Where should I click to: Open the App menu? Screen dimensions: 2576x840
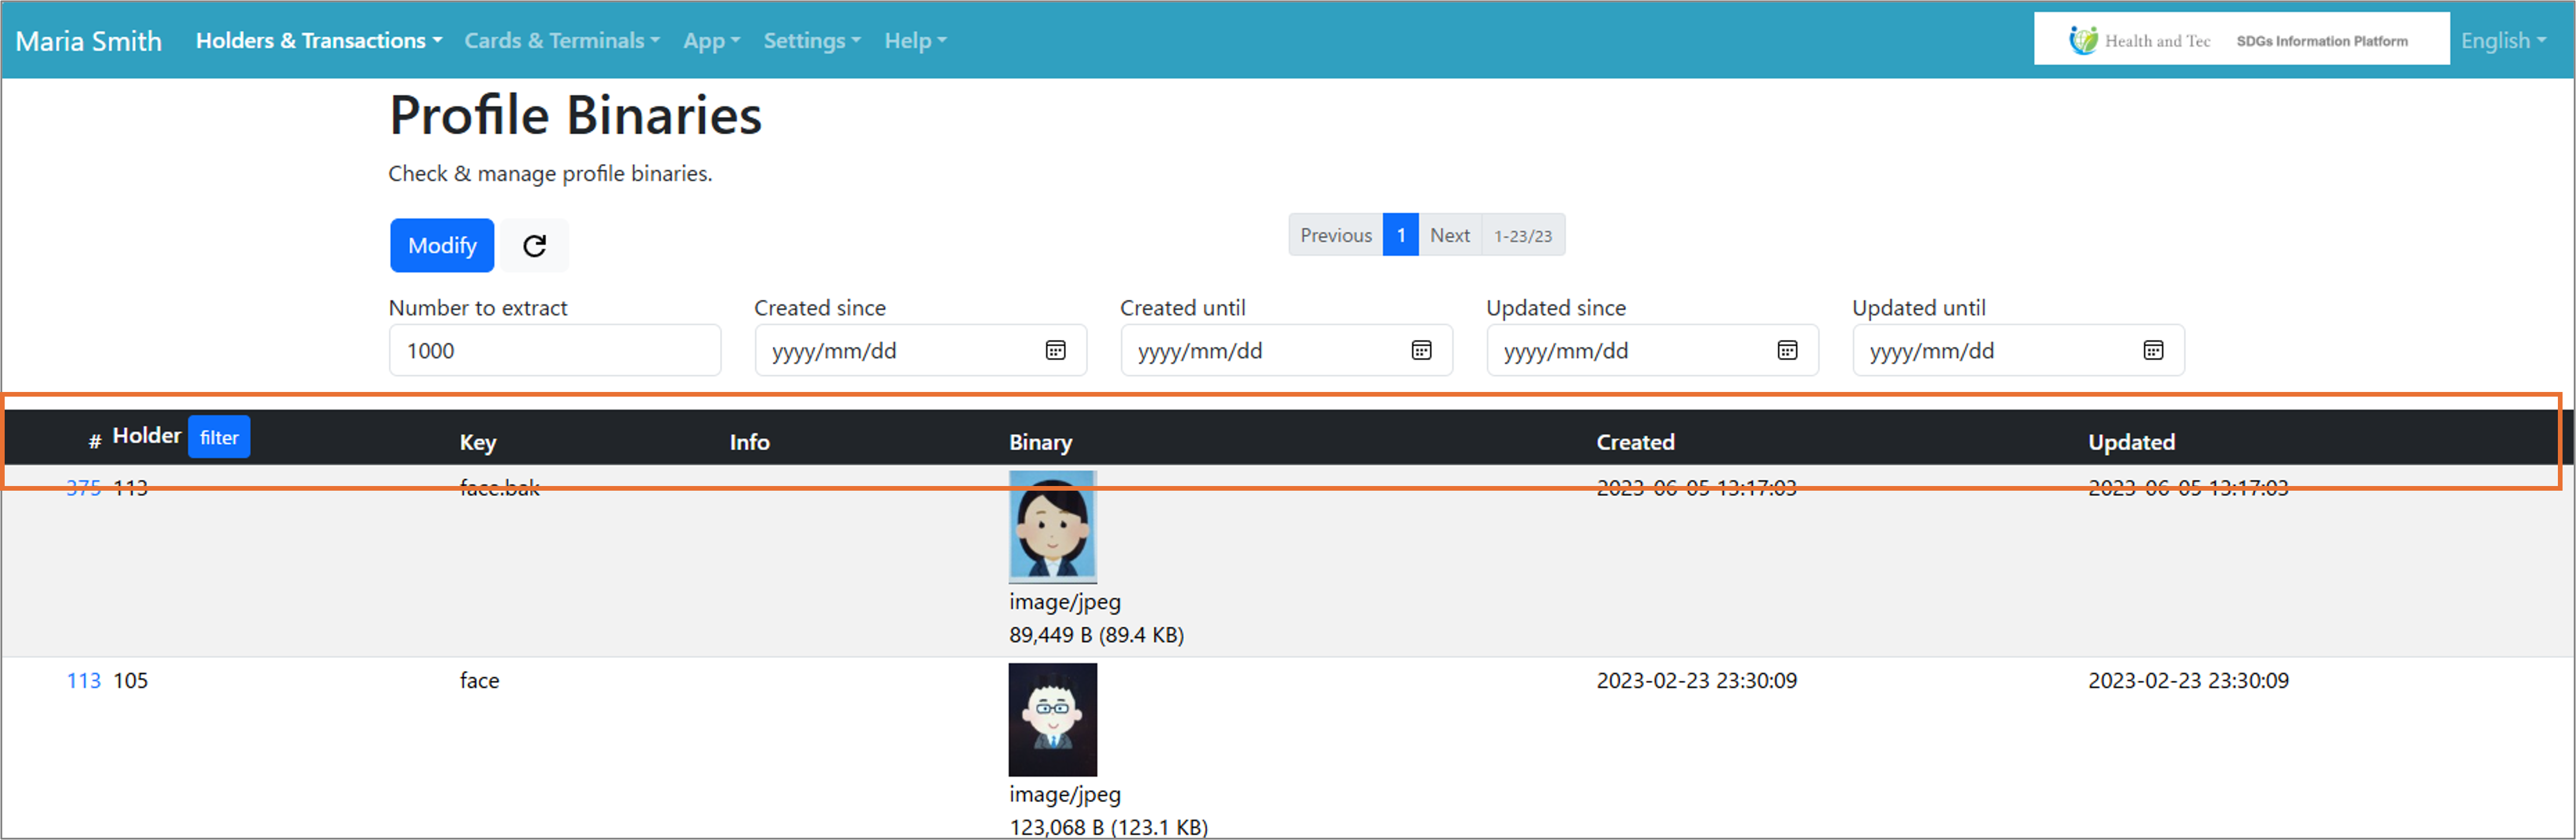(711, 41)
